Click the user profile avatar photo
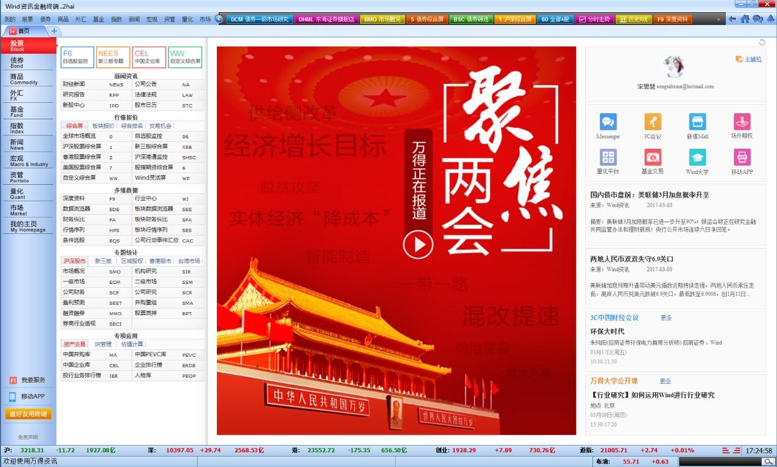This screenshot has height=467, width=777. (x=673, y=66)
